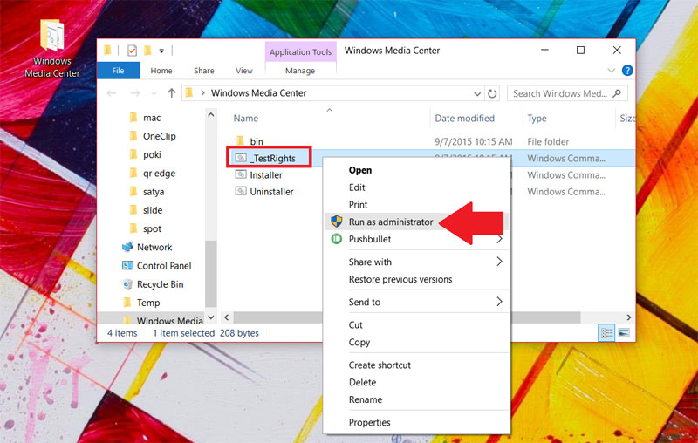Click the search magnifier icon
The width and height of the screenshot is (698, 443).
[x=617, y=93]
